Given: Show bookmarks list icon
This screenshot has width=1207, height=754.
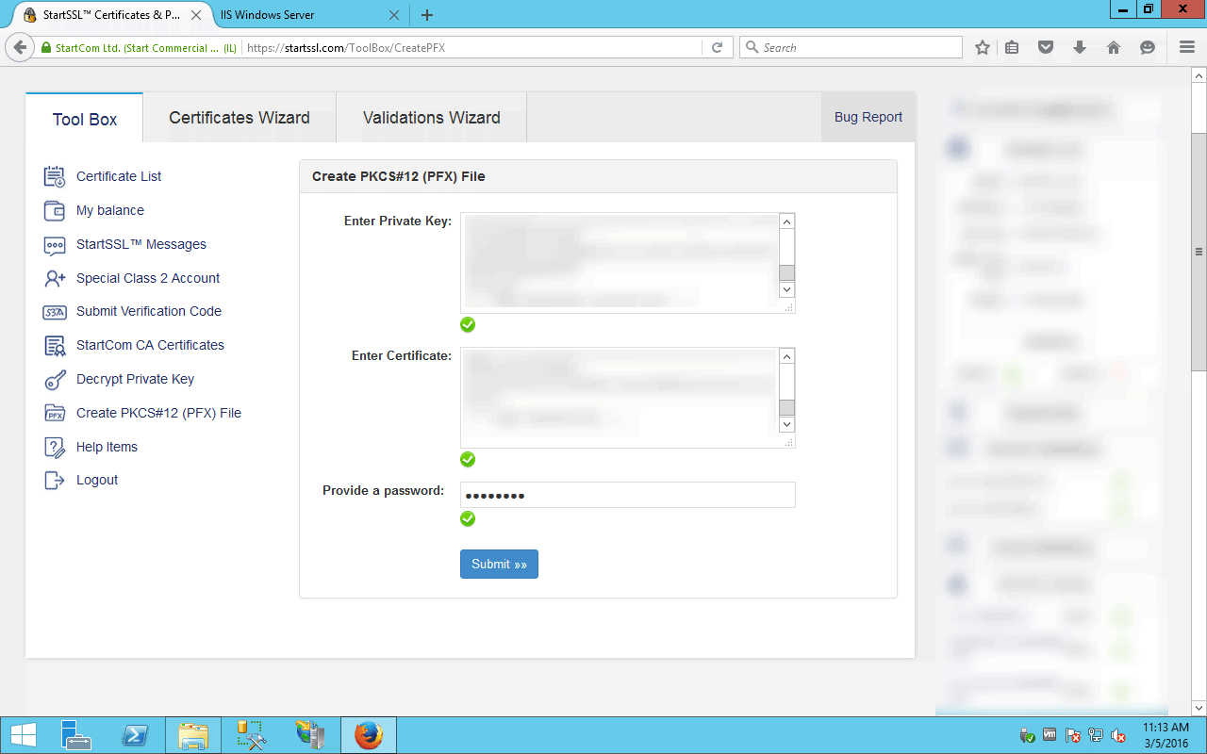Looking at the screenshot, I should click(x=1012, y=47).
